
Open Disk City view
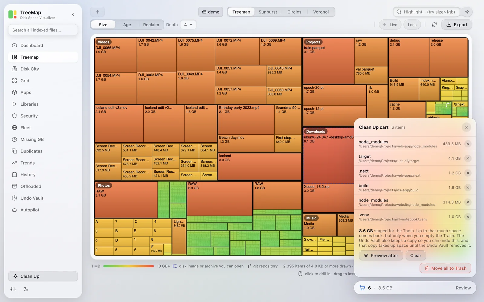point(43,69)
